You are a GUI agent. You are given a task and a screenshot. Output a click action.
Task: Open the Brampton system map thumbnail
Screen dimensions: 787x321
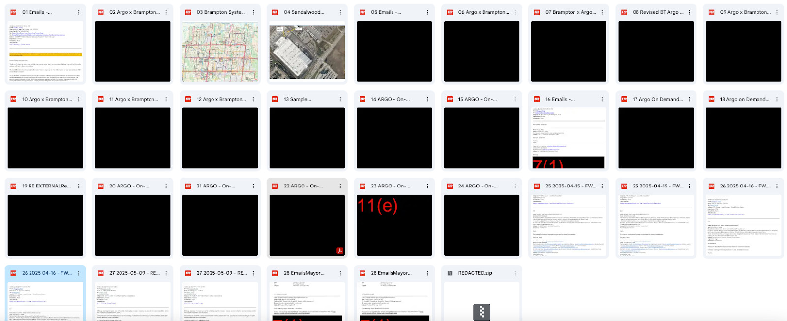point(220,52)
